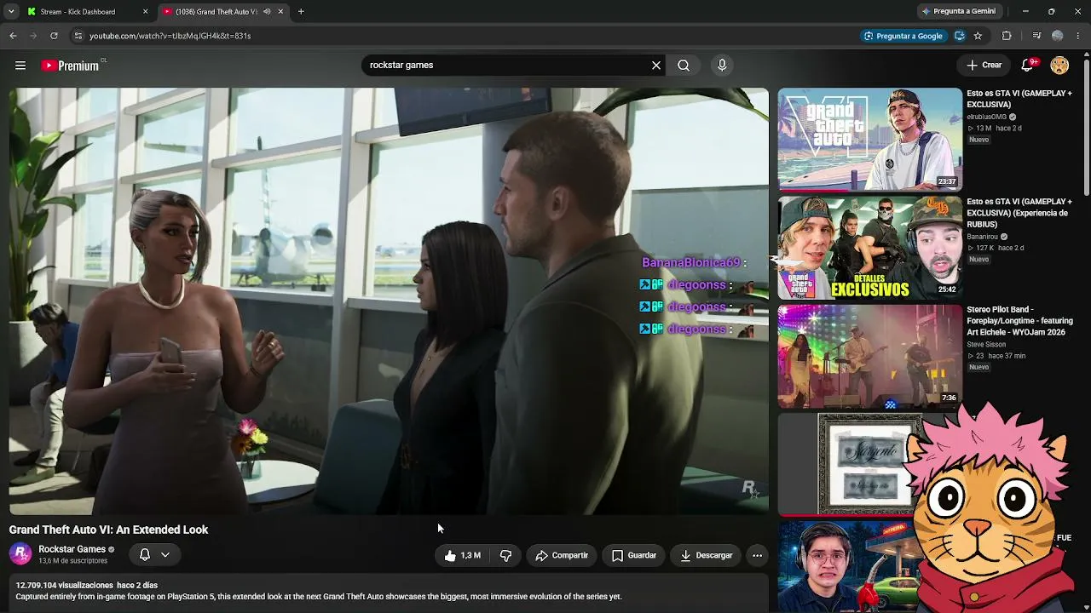Click the browser address bar URL
This screenshot has height=613, width=1091.
pos(170,36)
